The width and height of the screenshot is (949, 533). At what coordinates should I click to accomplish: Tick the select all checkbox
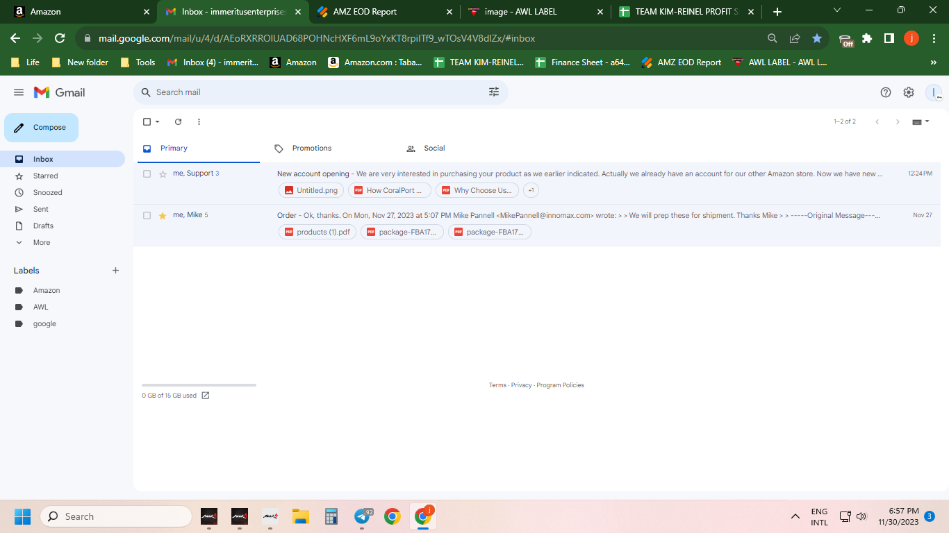click(147, 121)
